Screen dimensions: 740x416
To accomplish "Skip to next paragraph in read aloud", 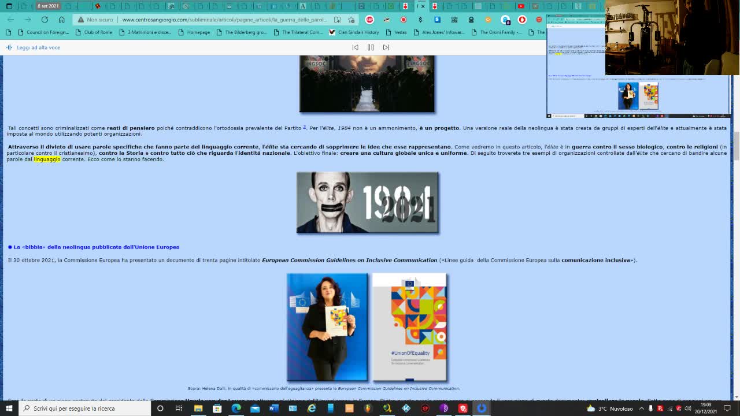I will [386, 47].
